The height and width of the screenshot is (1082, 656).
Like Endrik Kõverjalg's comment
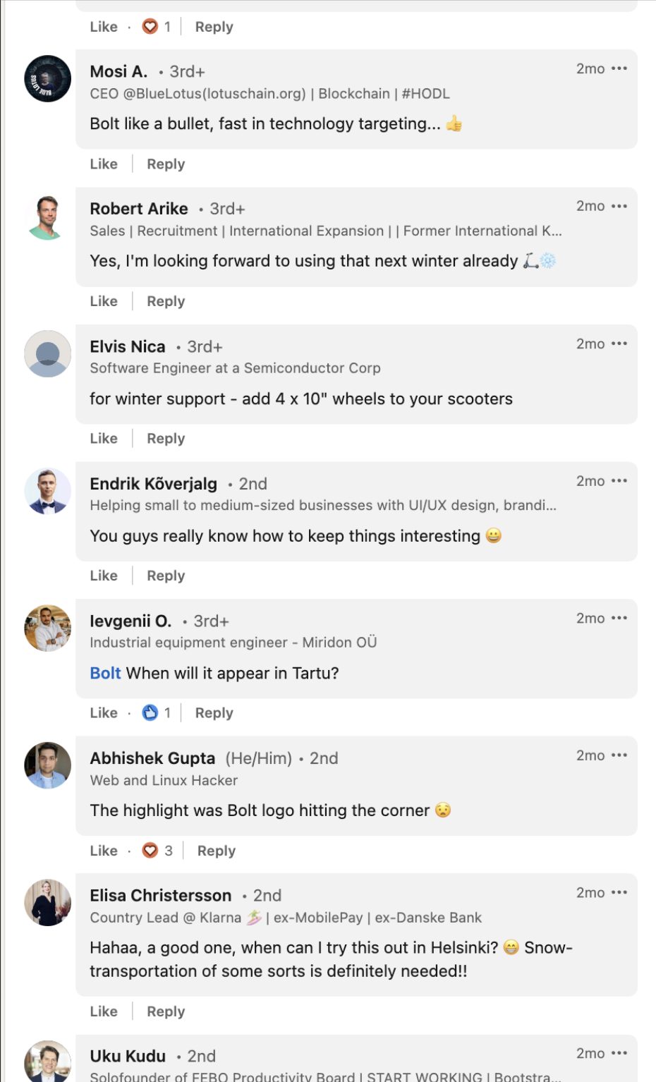tap(104, 576)
